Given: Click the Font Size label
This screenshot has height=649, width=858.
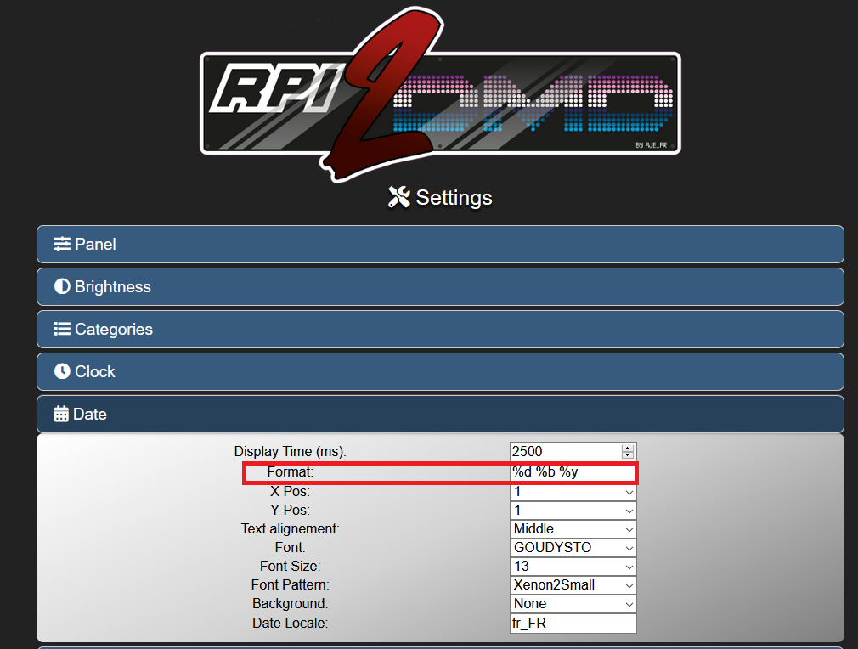Looking at the screenshot, I should click(290, 567).
